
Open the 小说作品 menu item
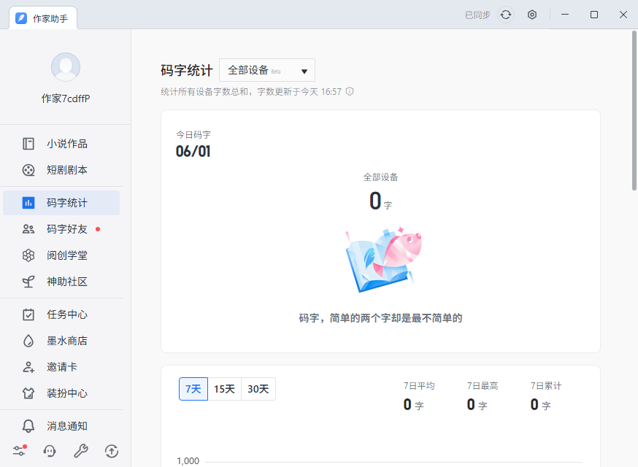pyautogui.click(x=61, y=144)
